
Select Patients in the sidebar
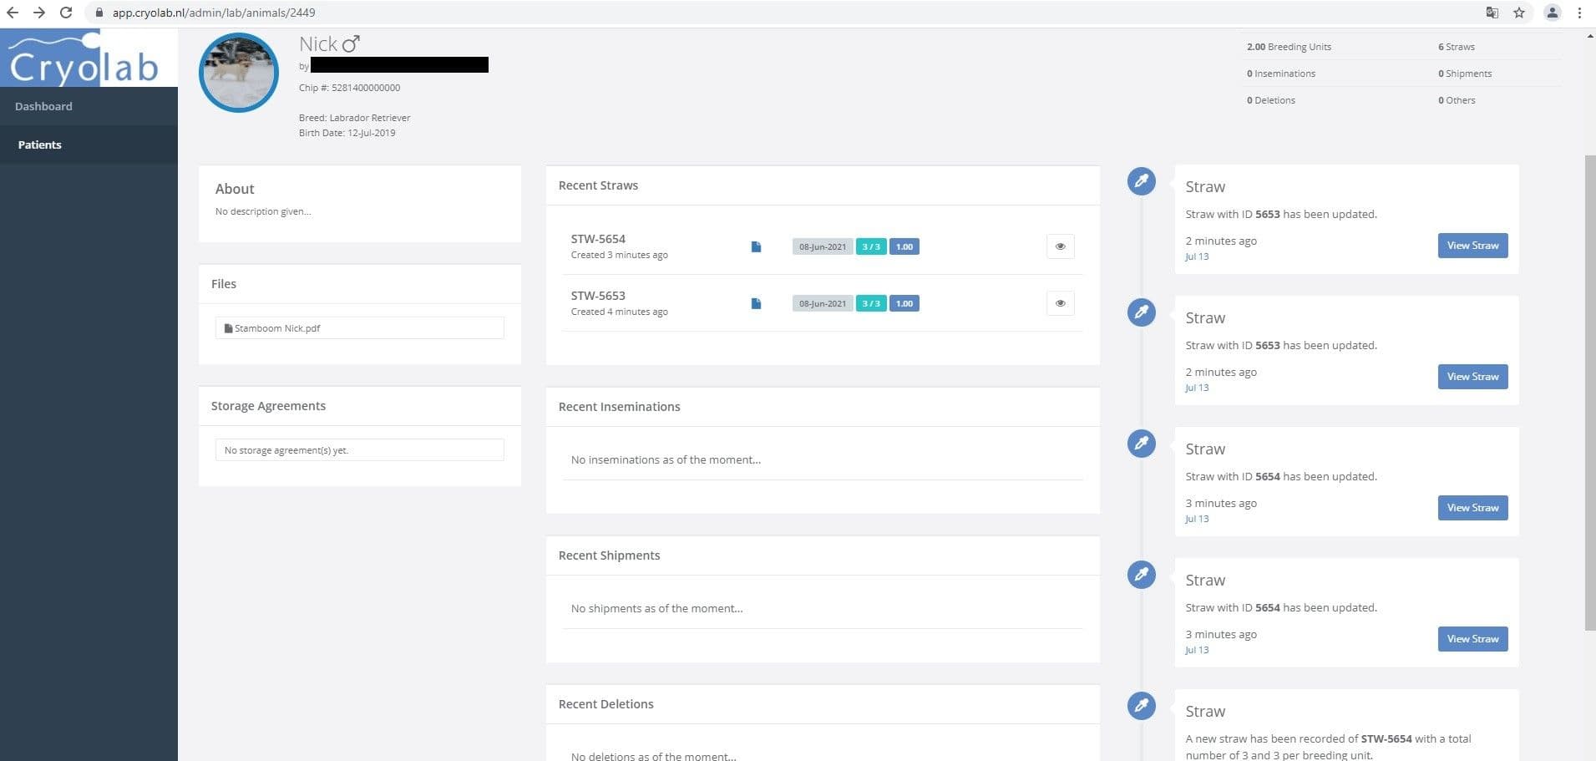(40, 145)
